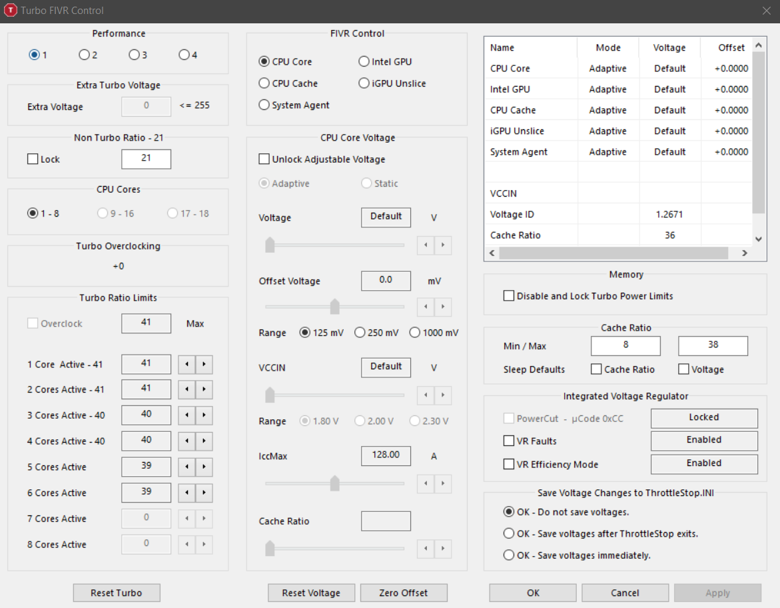Select CPU Core row in voltage table
780x608 pixels.
point(618,68)
